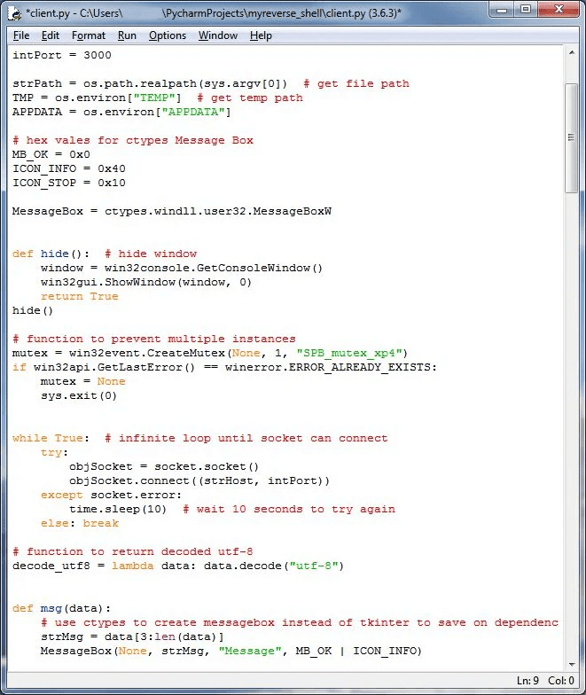Click the 'try:' keyword line
The image size is (586, 695).
(54, 452)
